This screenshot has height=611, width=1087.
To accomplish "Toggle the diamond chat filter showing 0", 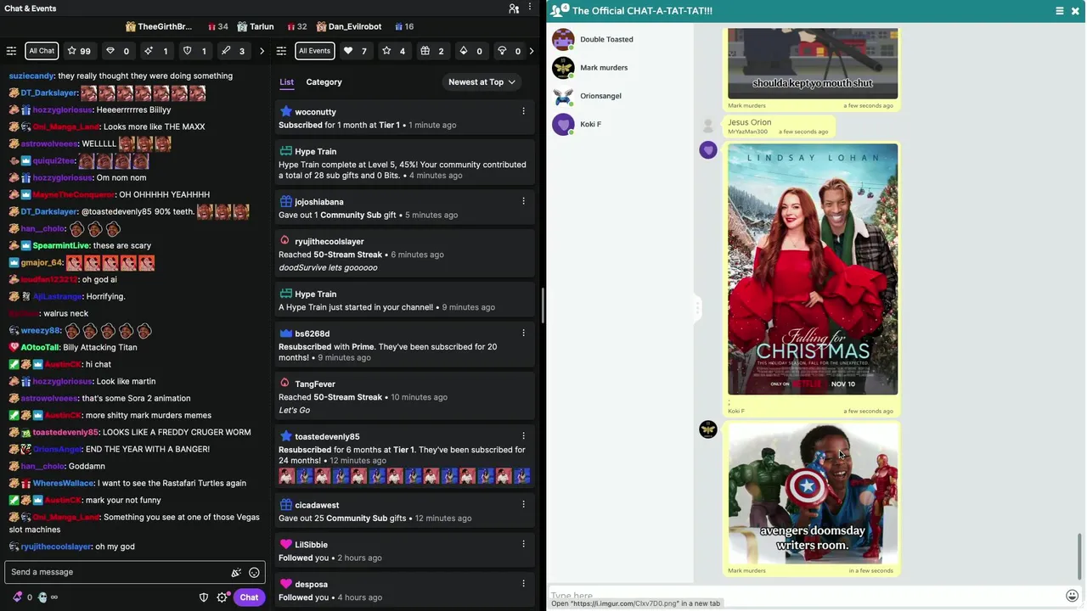I will click(118, 51).
